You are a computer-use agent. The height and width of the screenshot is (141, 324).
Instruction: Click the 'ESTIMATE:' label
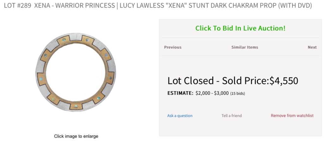click(180, 93)
